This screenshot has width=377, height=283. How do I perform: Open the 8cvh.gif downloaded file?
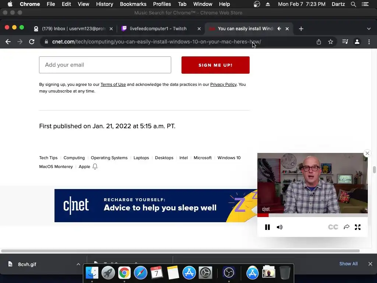pos(27,264)
